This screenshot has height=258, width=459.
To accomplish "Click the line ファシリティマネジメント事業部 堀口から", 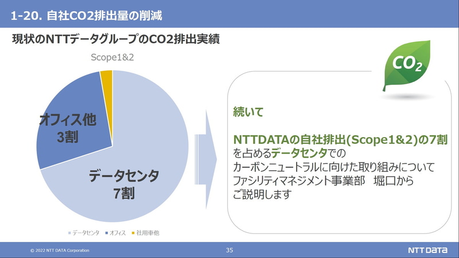I will (324, 181).
